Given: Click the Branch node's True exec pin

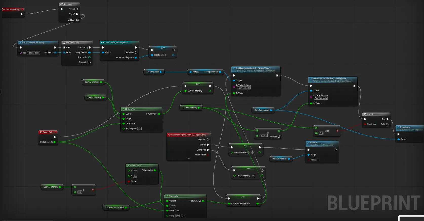Looking at the screenshot, I should tap(388, 119).
